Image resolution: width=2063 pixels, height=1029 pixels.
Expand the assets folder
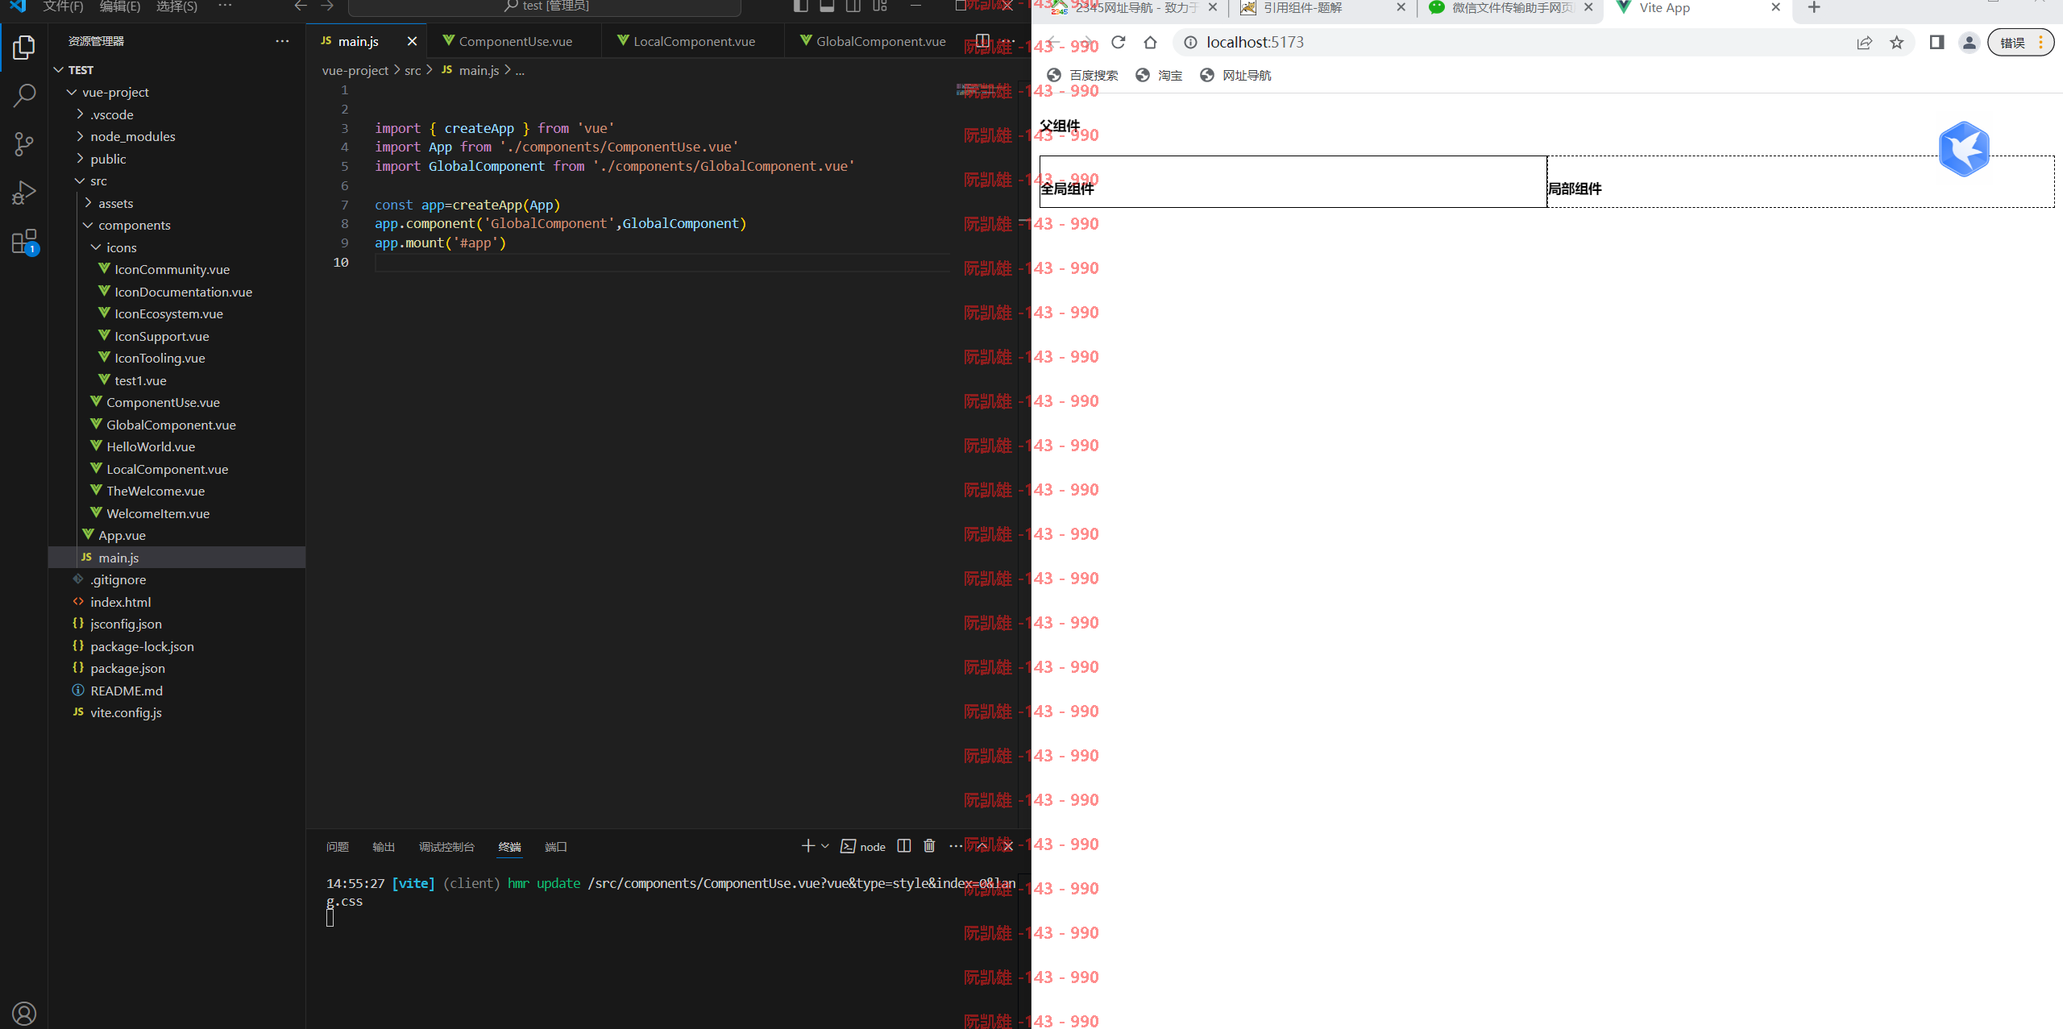pyautogui.click(x=176, y=203)
